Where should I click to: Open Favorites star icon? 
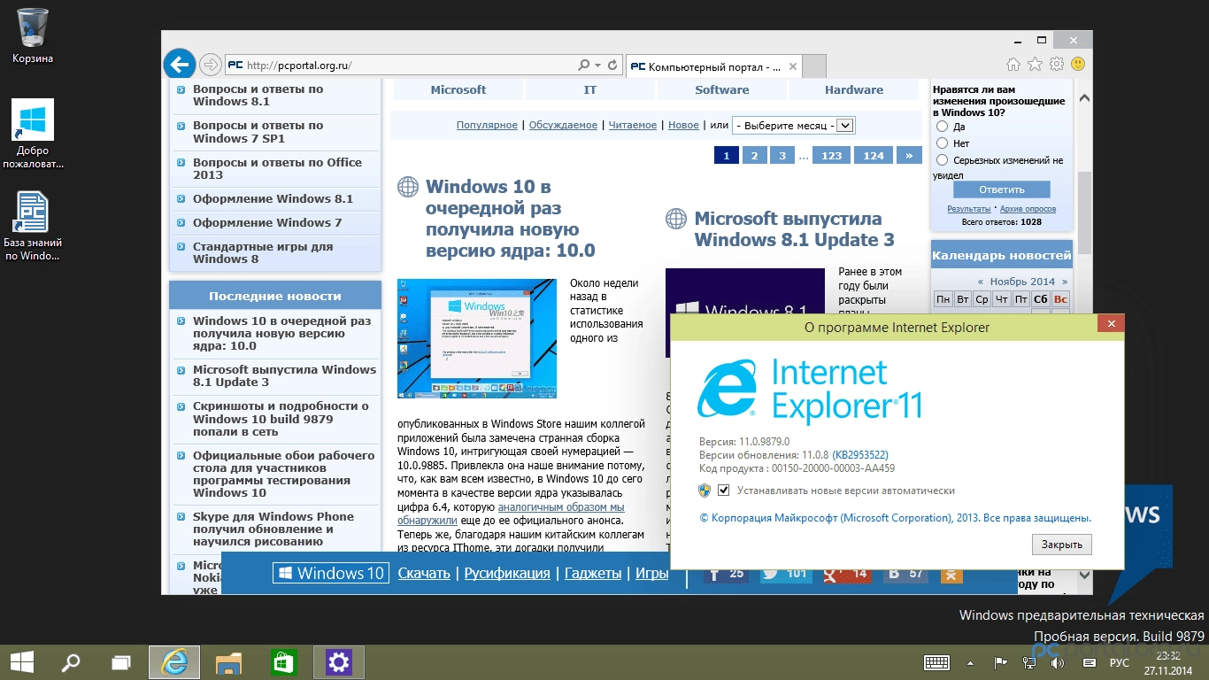tap(1035, 65)
